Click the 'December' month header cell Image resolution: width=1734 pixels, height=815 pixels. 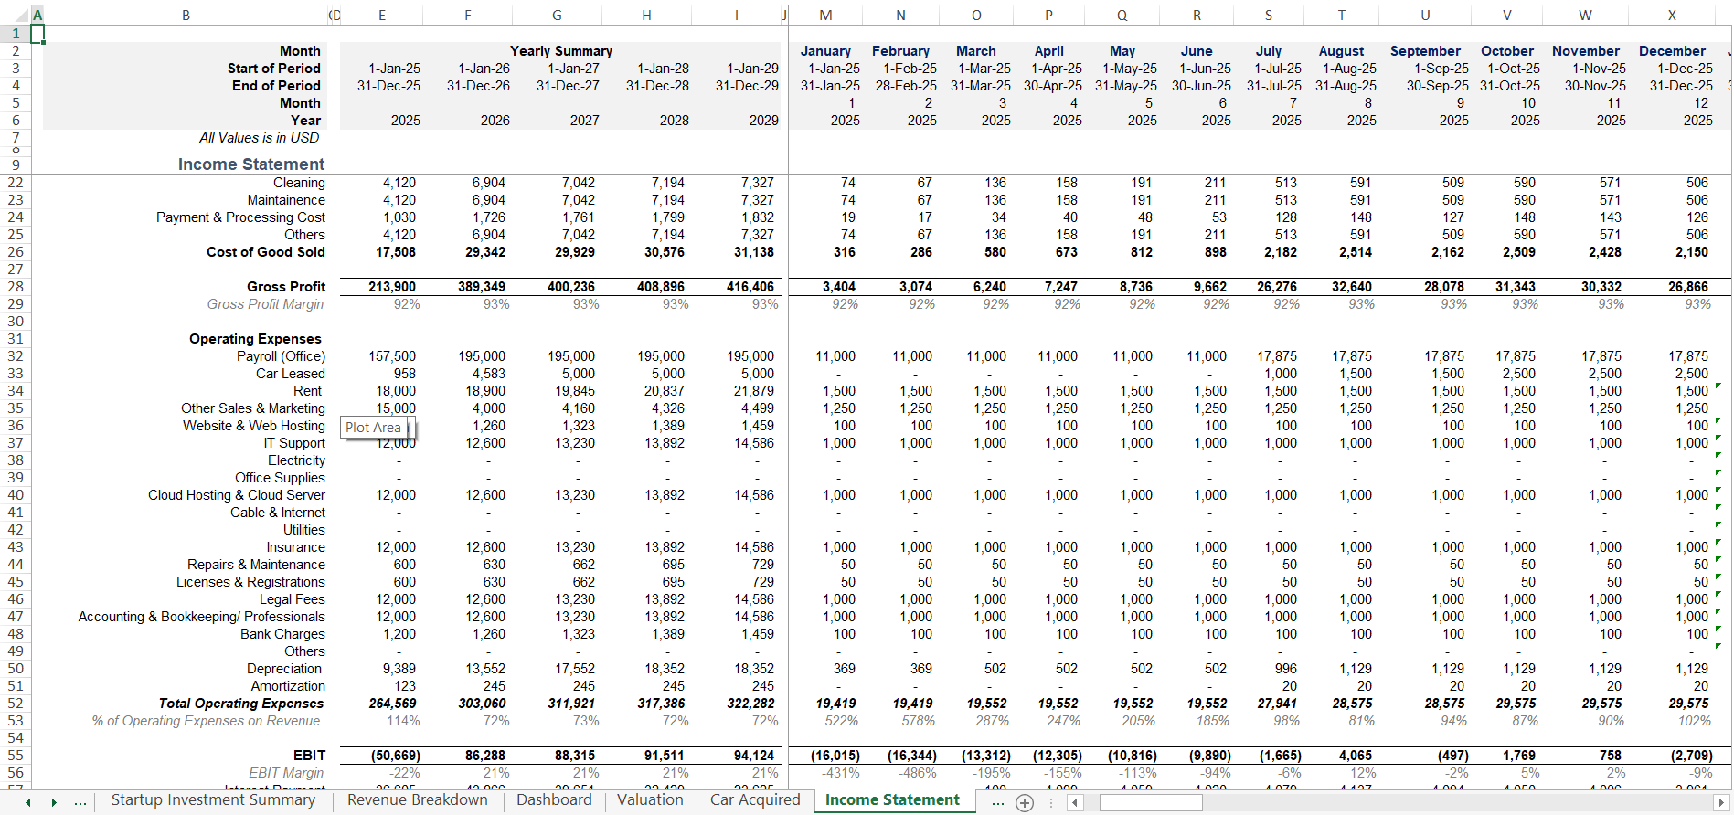(x=1672, y=51)
